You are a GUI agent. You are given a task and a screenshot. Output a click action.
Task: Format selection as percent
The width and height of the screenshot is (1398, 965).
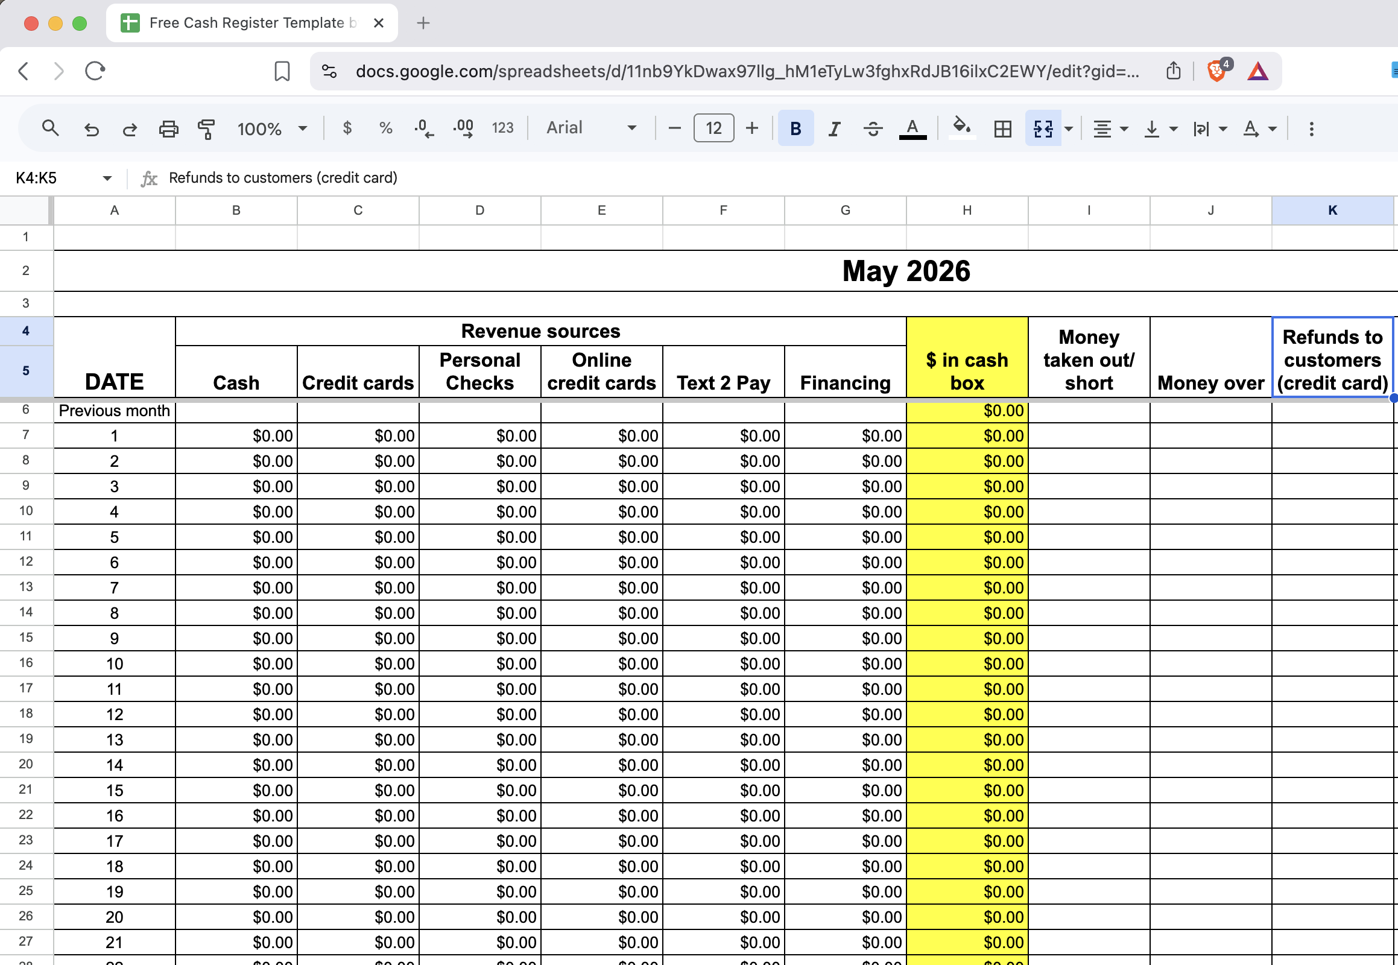pyautogui.click(x=386, y=128)
